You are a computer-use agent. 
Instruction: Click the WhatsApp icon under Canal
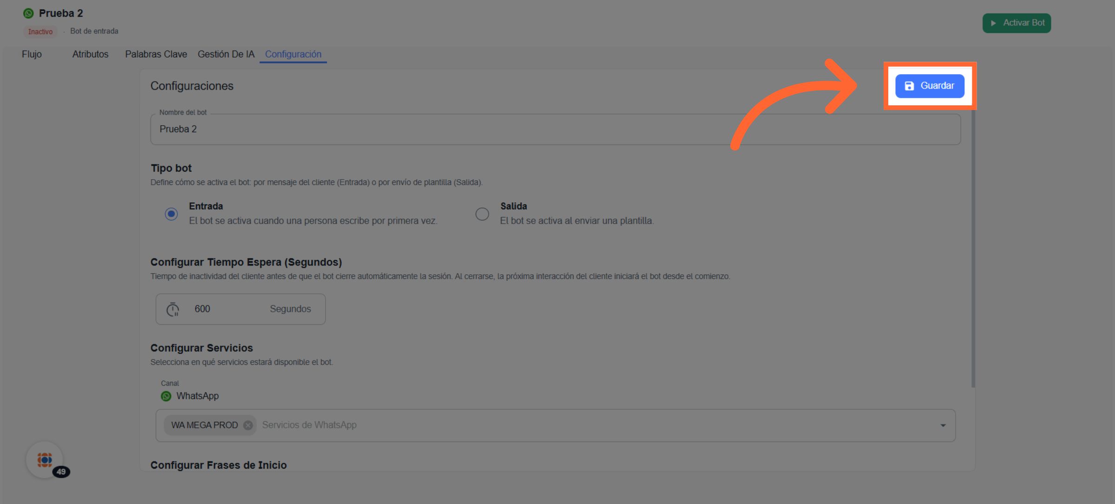(166, 396)
